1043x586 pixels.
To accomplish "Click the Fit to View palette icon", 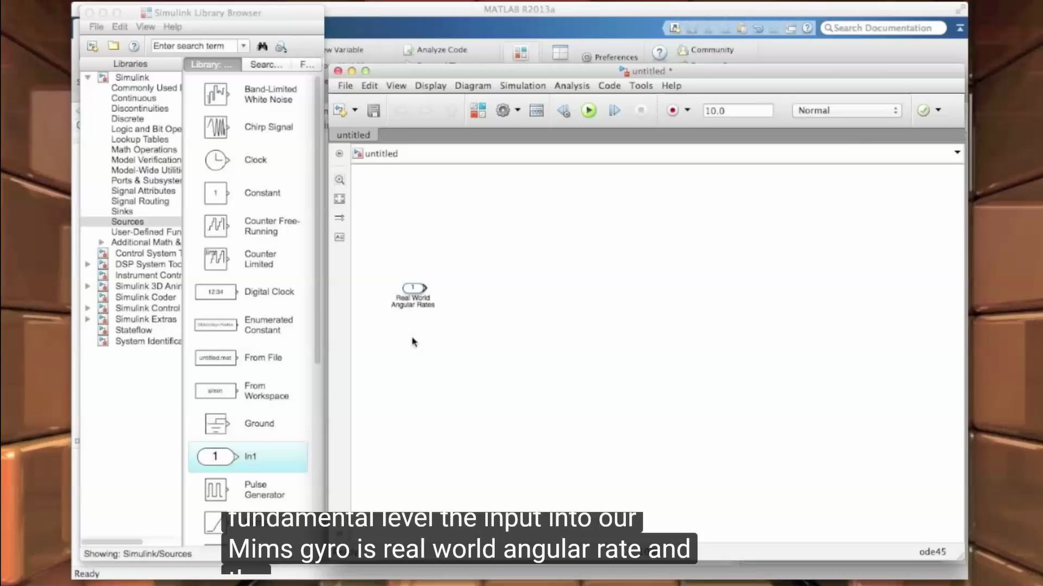I will [340, 199].
